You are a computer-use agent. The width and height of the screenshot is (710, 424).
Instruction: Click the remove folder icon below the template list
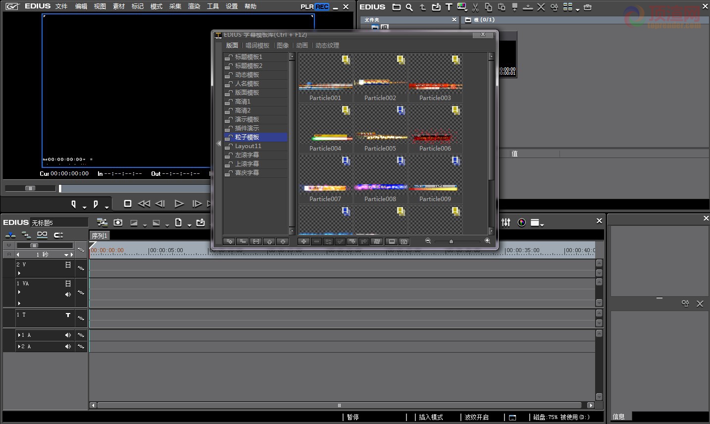tap(242, 241)
